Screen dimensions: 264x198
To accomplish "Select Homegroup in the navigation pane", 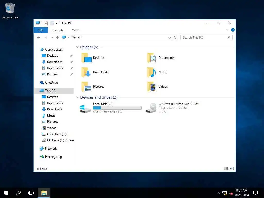I will coord(53,156).
